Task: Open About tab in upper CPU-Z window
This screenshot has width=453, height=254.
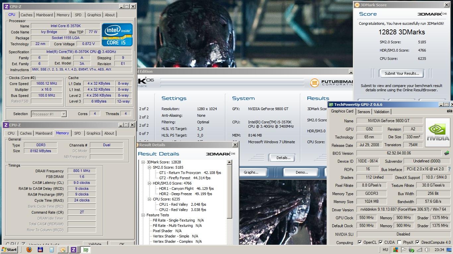Action: click(110, 15)
